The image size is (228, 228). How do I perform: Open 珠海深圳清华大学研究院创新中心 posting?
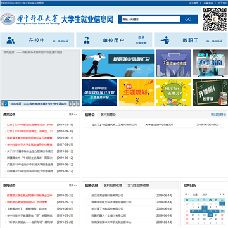pyautogui.click(x=111, y=222)
